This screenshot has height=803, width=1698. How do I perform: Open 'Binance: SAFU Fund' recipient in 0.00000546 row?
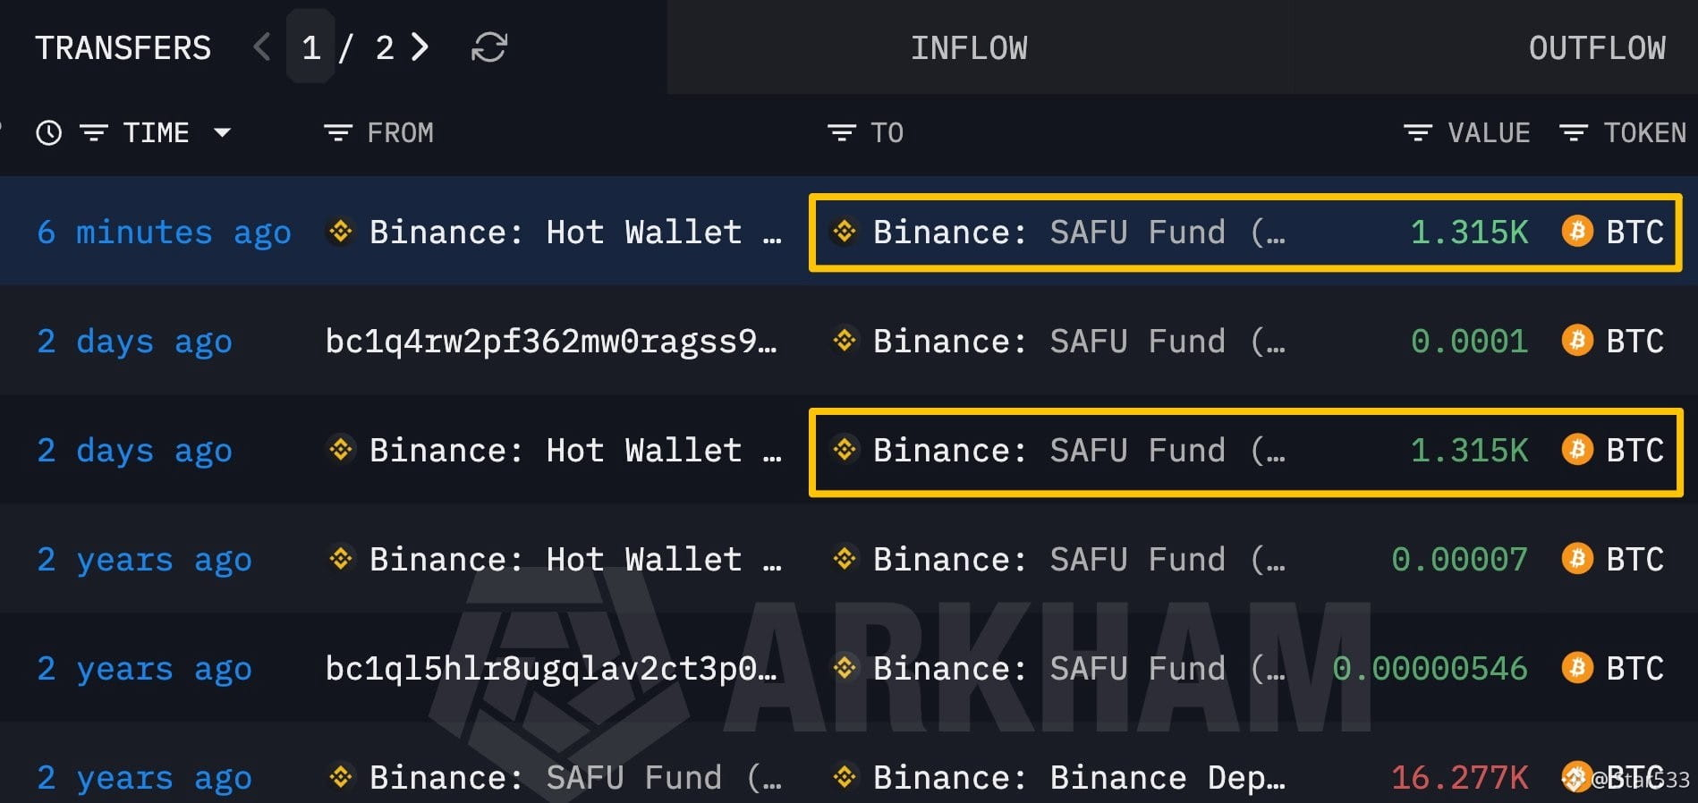tap(1079, 669)
